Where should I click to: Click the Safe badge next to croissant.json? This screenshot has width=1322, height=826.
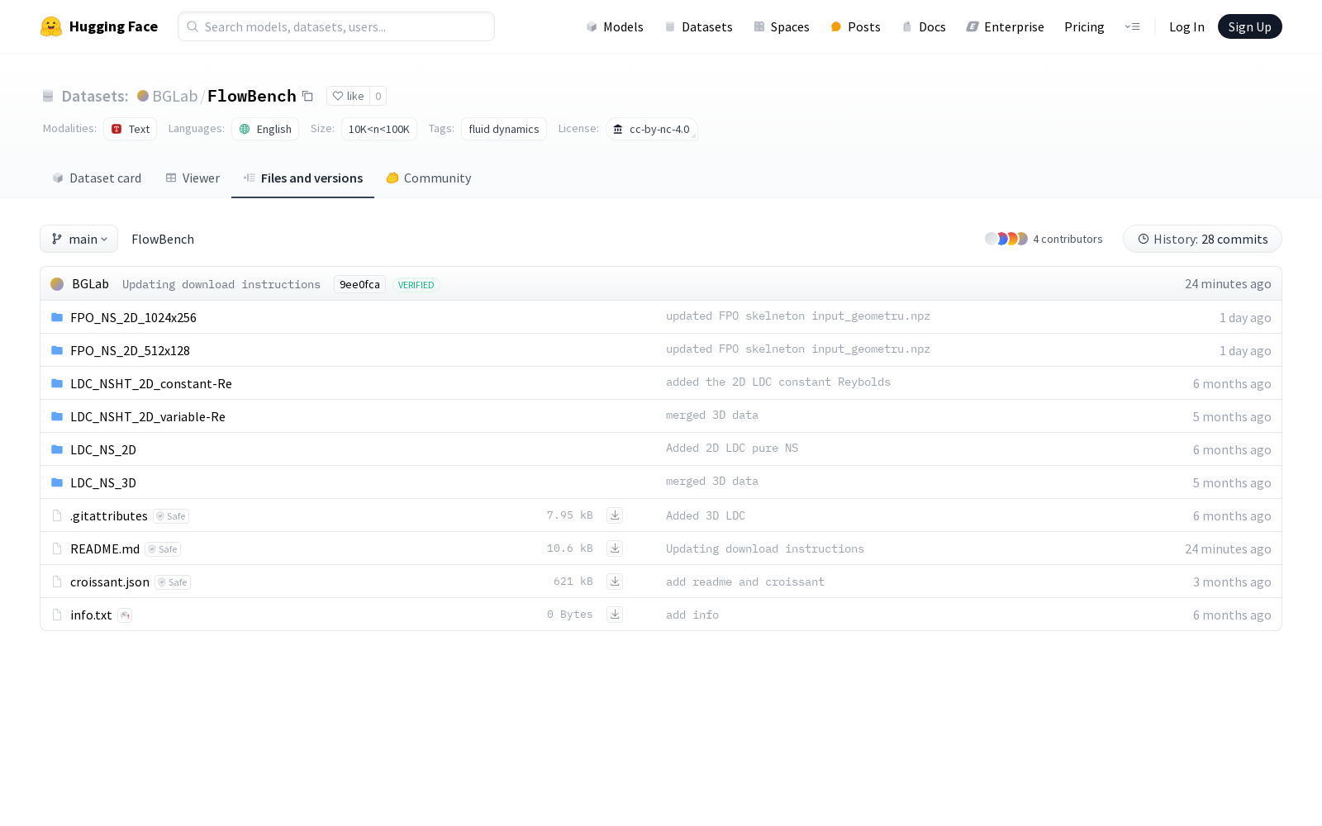(173, 582)
